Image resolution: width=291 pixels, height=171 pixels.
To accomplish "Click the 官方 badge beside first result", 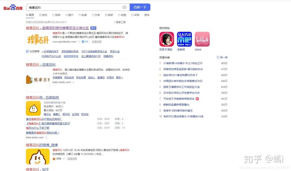I will 93,28.
